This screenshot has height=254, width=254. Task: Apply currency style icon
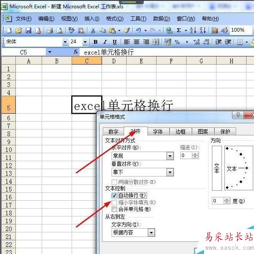click(168, 42)
